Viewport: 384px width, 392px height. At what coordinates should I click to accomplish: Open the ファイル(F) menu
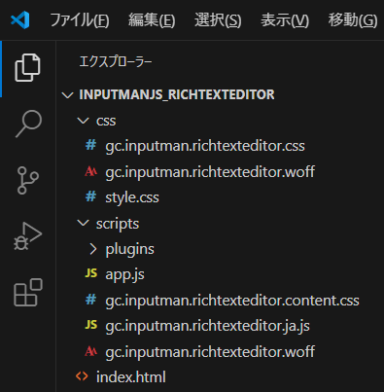point(80,20)
